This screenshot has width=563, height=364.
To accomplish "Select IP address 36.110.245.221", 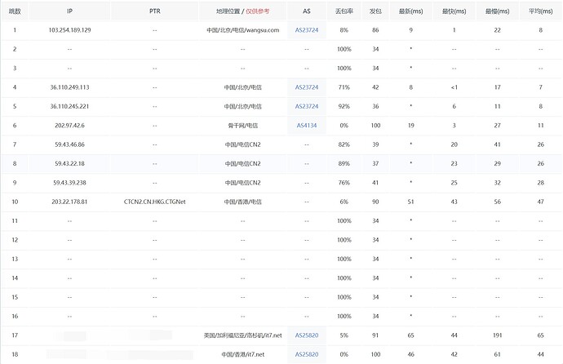I will coord(69,106).
